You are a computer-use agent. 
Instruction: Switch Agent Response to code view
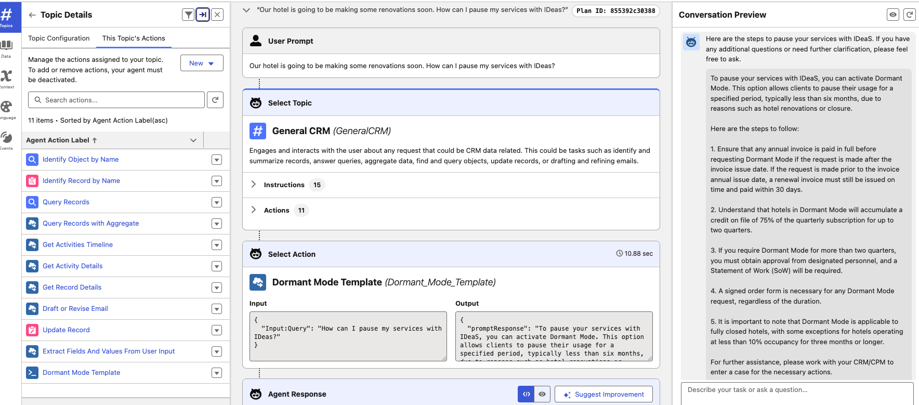(x=526, y=394)
